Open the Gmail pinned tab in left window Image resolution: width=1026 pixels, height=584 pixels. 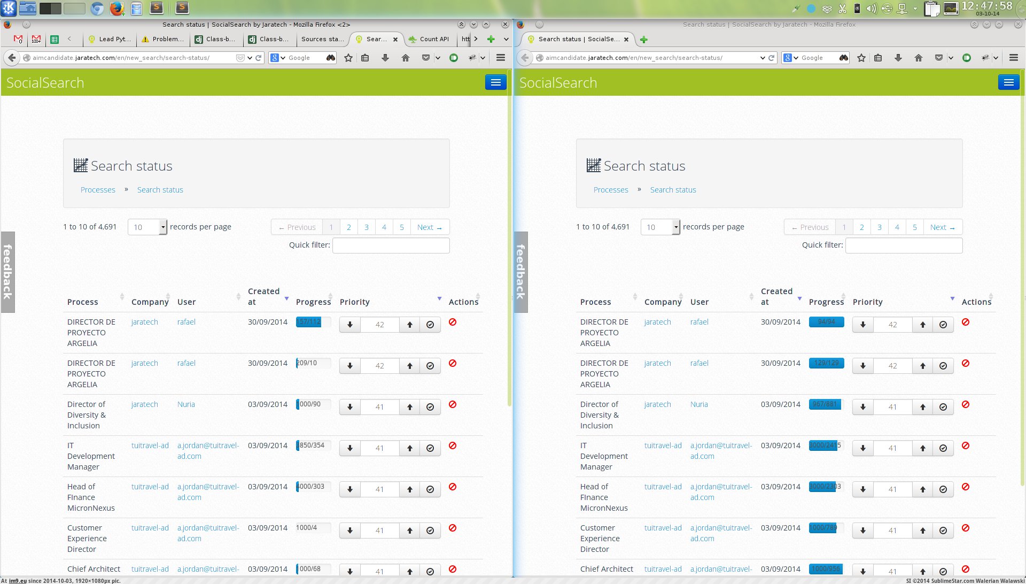click(x=18, y=39)
